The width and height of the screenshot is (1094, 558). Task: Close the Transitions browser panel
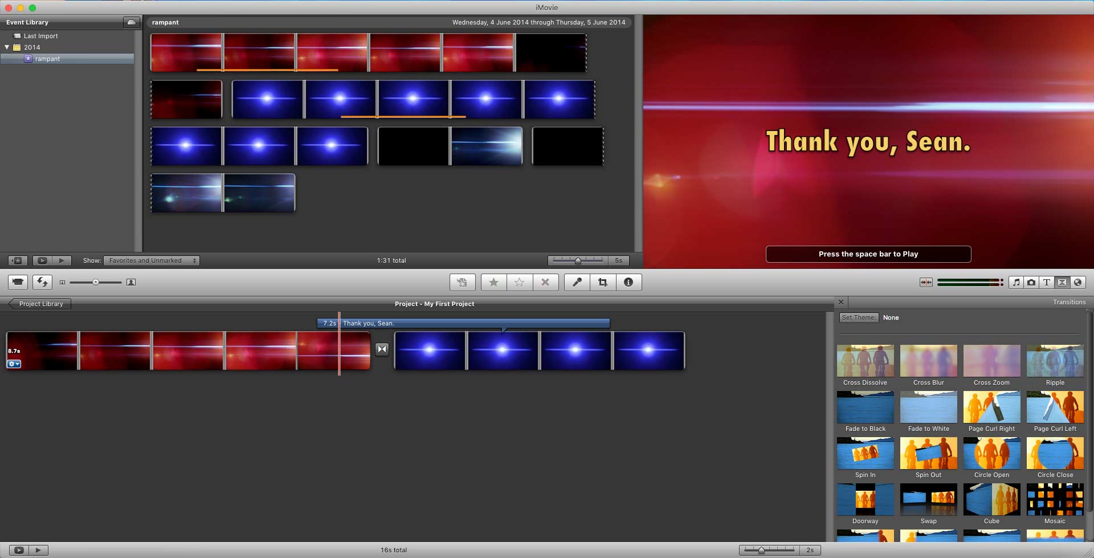point(841,302)
